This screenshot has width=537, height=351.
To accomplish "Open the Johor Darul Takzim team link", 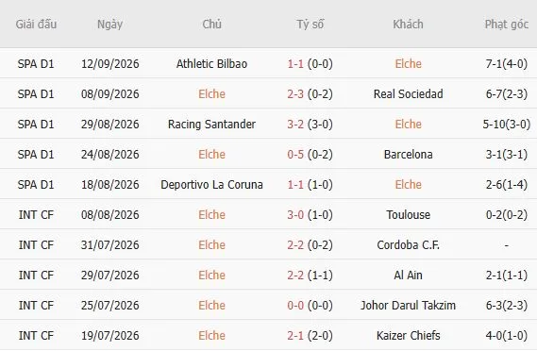I will coord(408,305).
